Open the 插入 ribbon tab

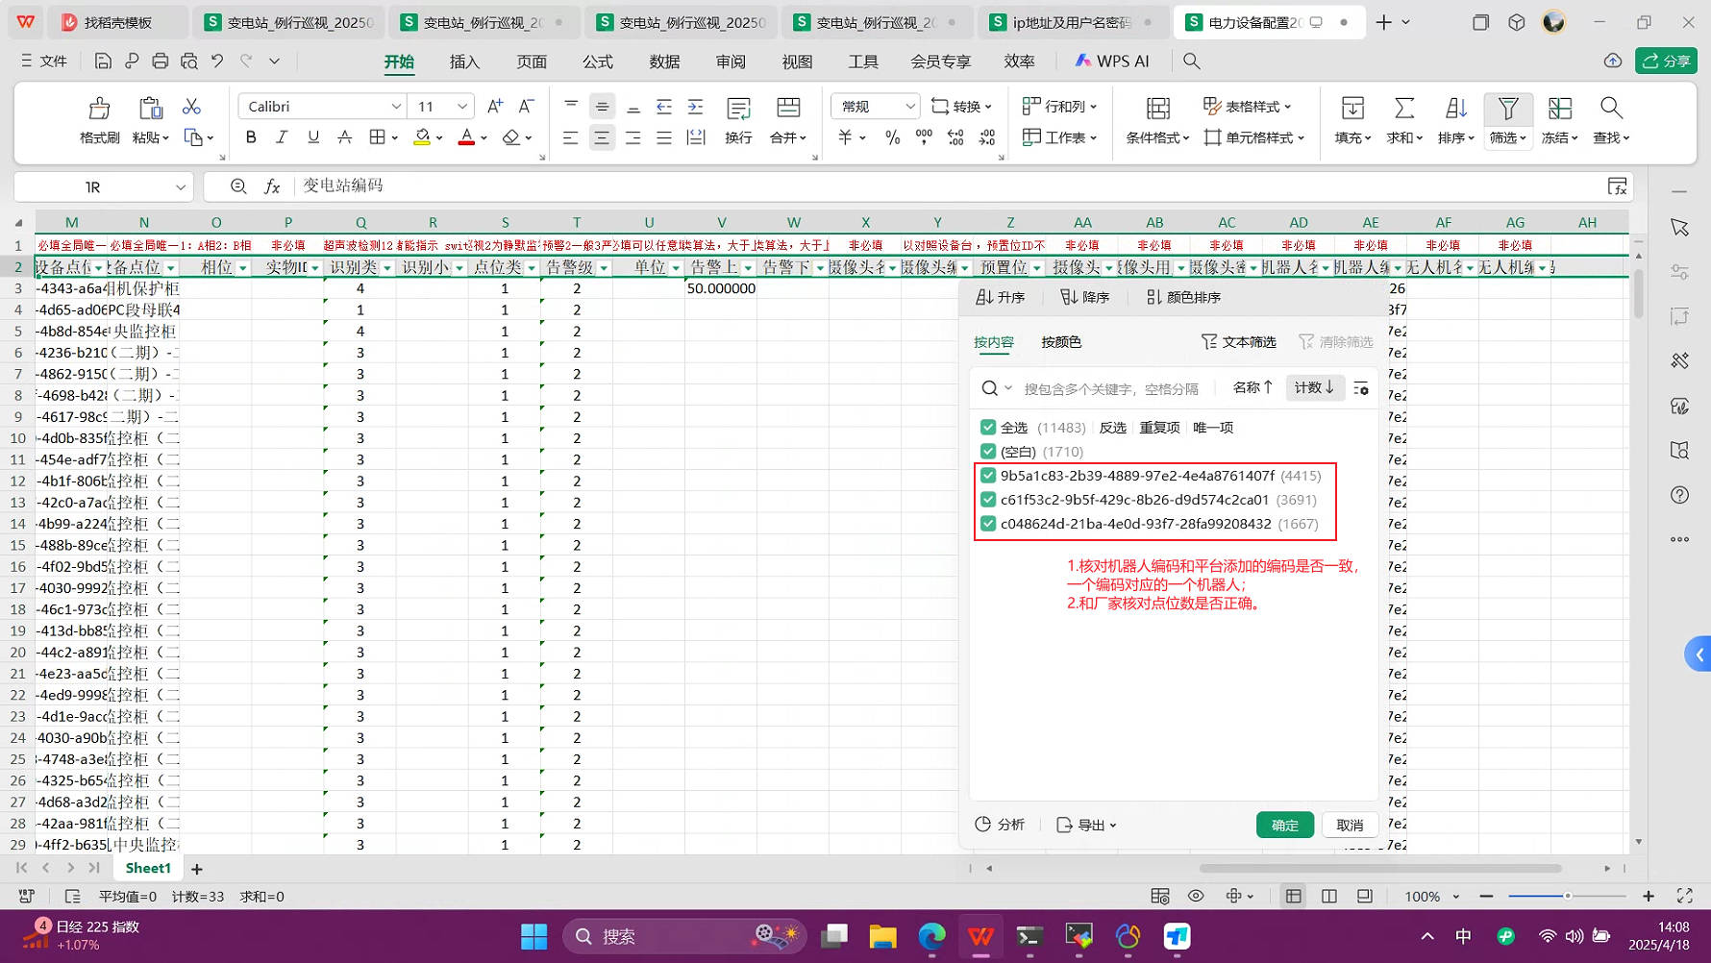click(x=464, y=62)
